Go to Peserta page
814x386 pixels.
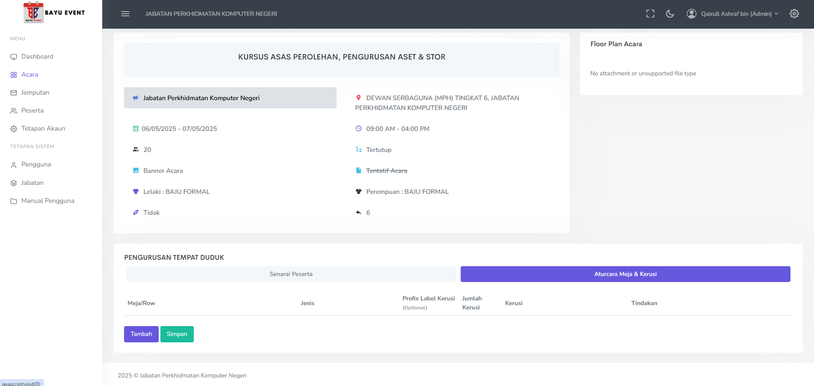pyautogui.click(x=32, y=110)
